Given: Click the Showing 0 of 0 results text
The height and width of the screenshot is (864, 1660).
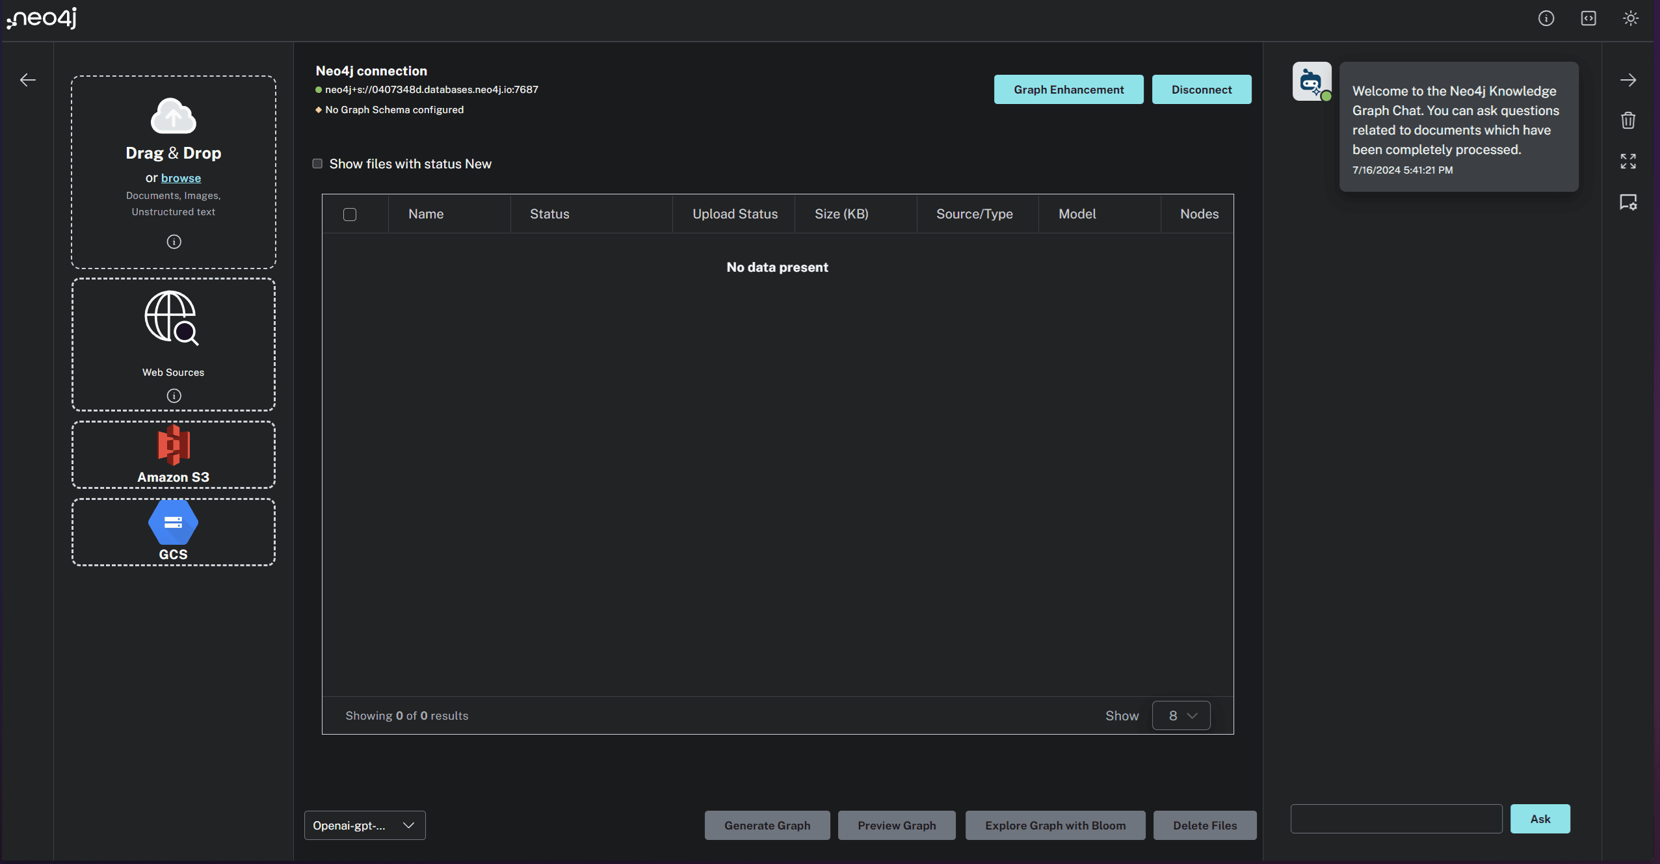Looking at the screenshot, I should pos(406,716).
